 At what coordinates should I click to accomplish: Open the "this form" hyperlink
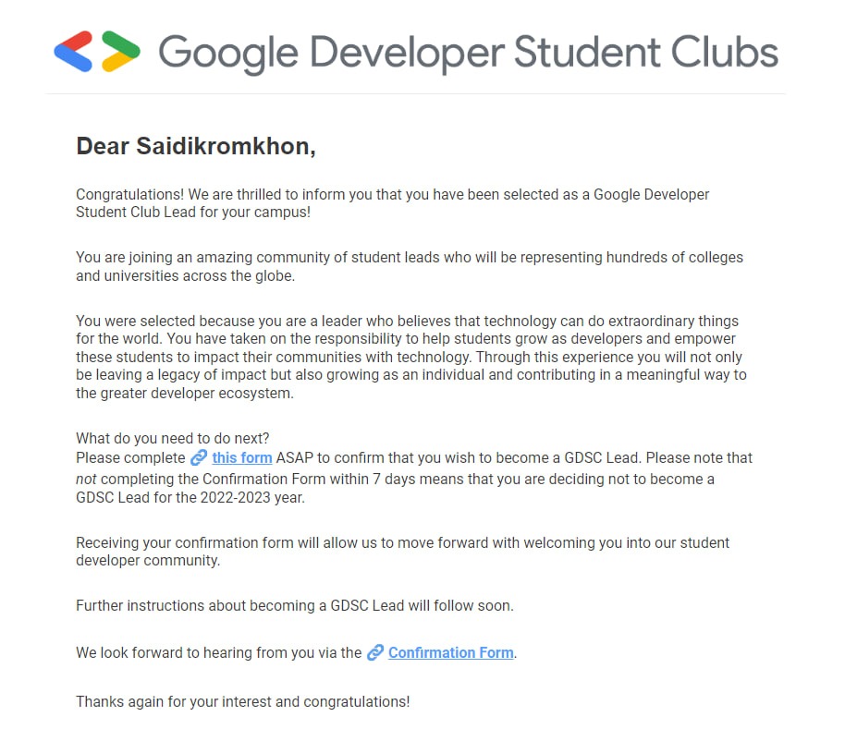point(242,458)
